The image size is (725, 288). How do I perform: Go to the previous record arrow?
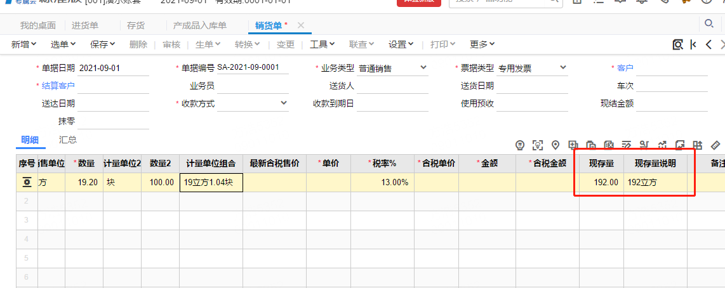coord(708,44)
